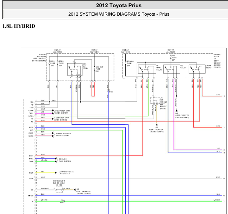The image size is (228, 214).
Task: Click the 'IGSW' pin label
Action: [31, 179]
